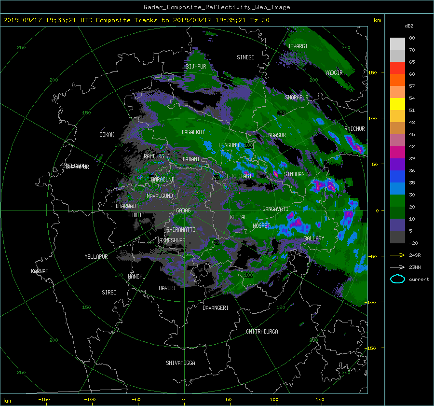This screenshot has height=406, width=434.
Task: Pick the dark gray bottom swatch in dBZ scale
Action: click(x=397, y=237)
